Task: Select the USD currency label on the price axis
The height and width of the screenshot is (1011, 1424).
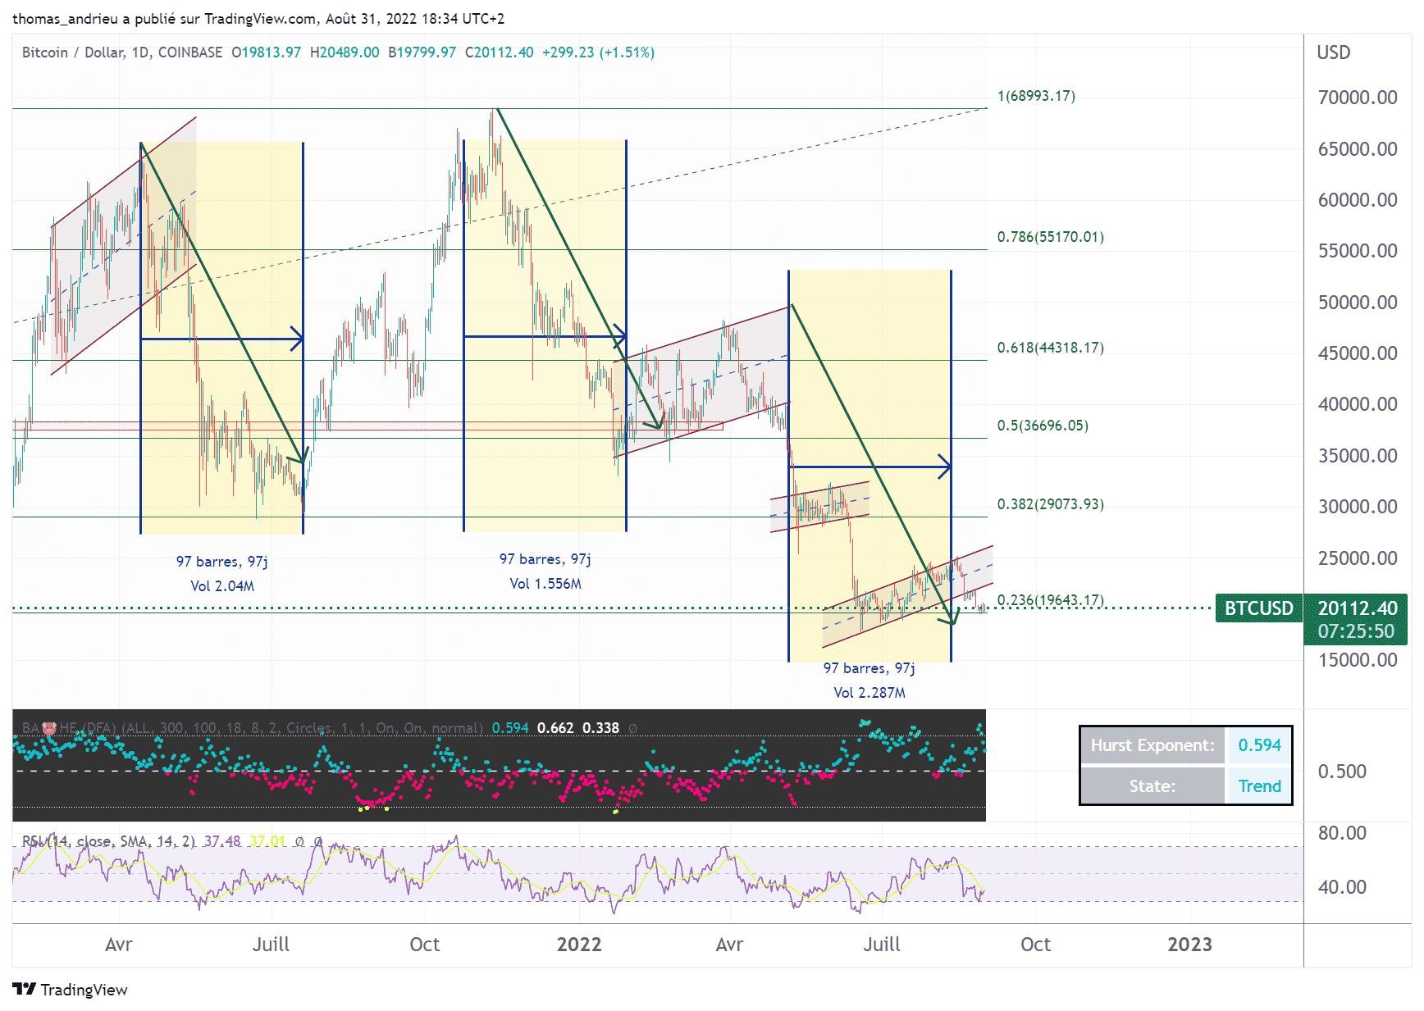Action: [x=1334, y=52]
